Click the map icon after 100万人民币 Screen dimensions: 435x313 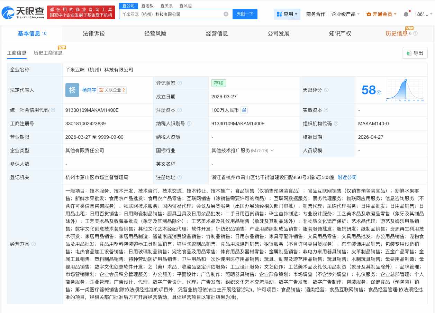point(244,110)
